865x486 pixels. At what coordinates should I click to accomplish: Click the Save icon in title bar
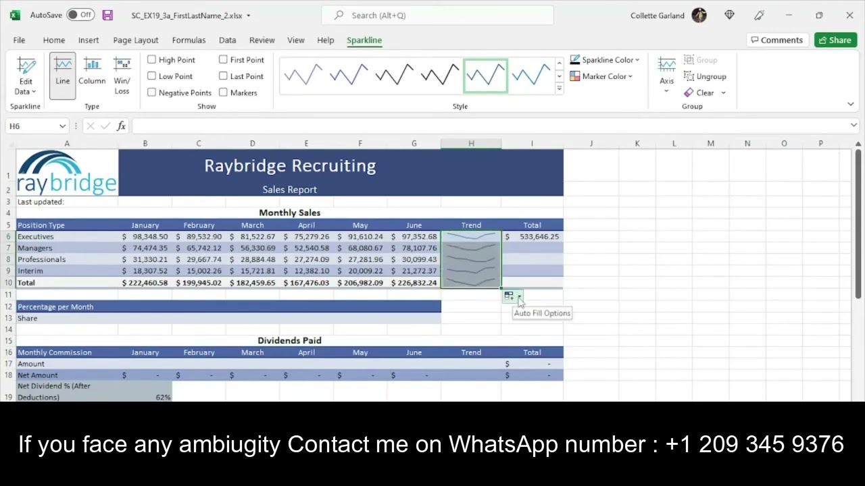[108, 15]
